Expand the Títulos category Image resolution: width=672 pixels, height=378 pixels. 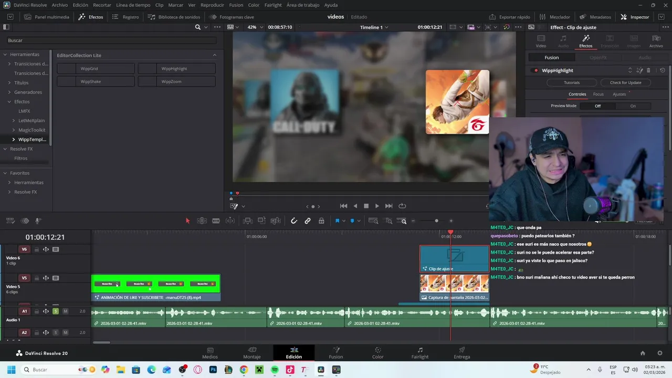(9, 83)
